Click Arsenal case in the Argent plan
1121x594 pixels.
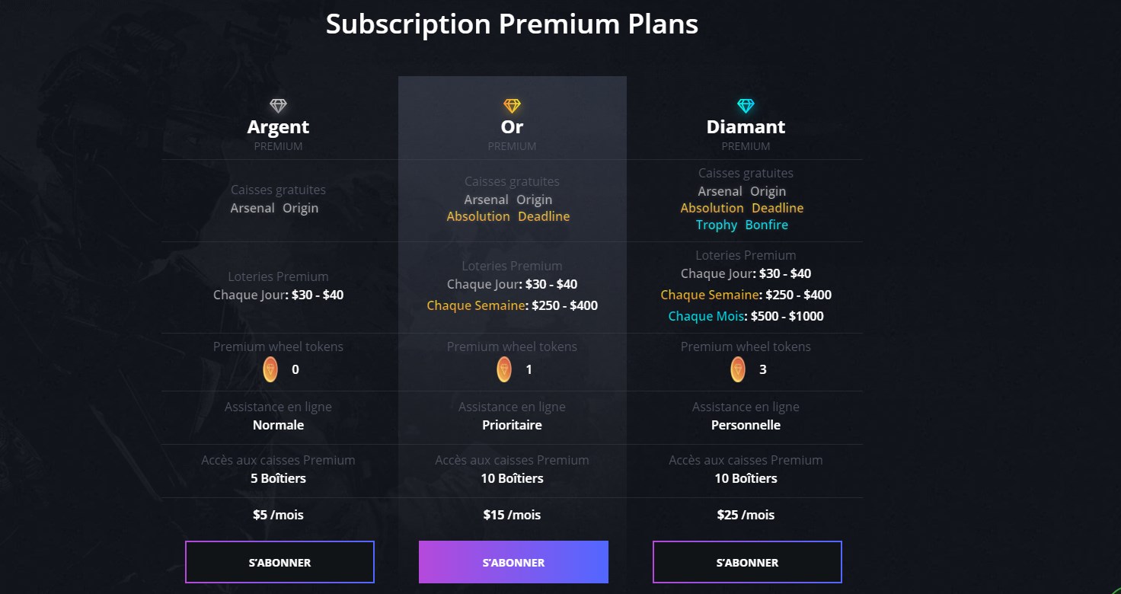pos(252,208)
